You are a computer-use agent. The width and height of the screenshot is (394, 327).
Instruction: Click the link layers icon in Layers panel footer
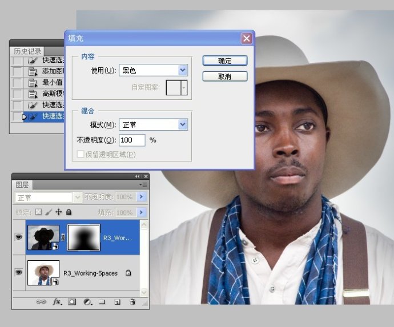41,302
